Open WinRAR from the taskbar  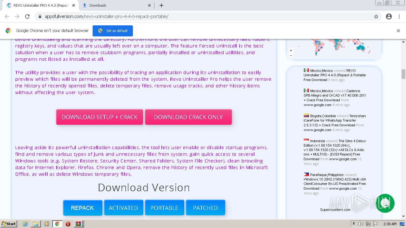point(78,224)
